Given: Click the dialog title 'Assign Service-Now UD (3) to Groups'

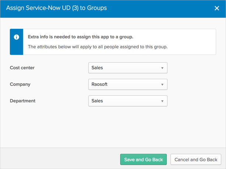Looking at the screenshot, I should point(56,8).
